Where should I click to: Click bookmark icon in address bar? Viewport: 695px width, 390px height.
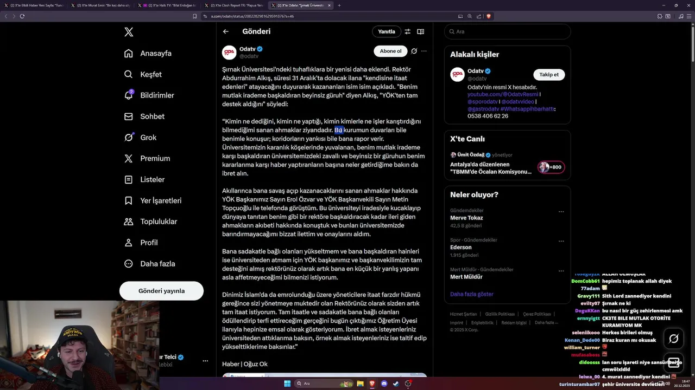(x=194, y=16)
